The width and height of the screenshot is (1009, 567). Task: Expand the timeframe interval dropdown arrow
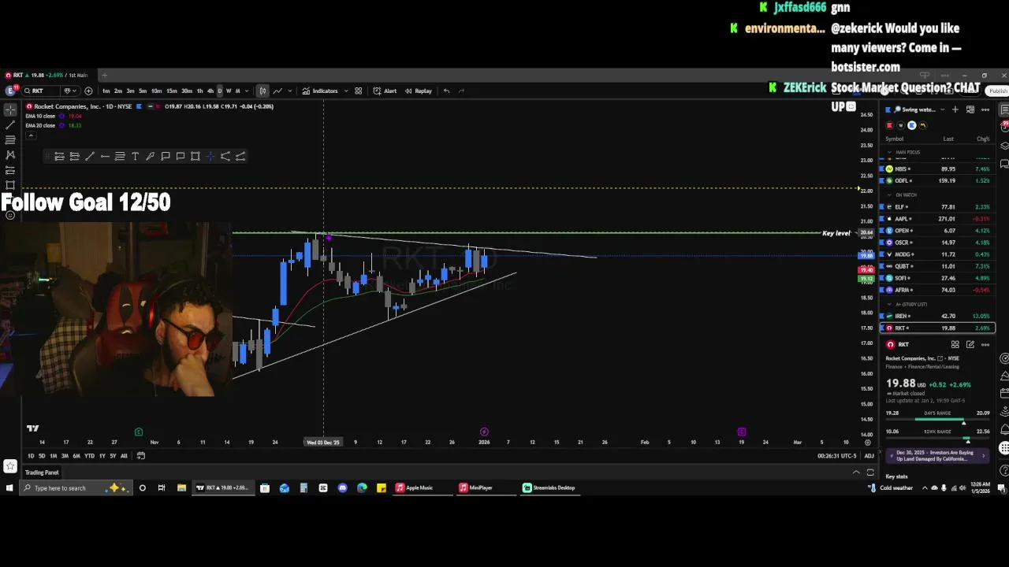pos(247,91)
